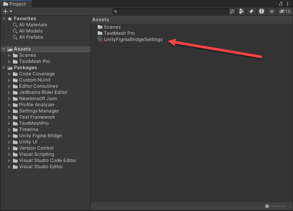The width and height of the screenshot is (293, 211).
Task: Click the Search by Label tag icon
Action: click(x=251, y=11)
